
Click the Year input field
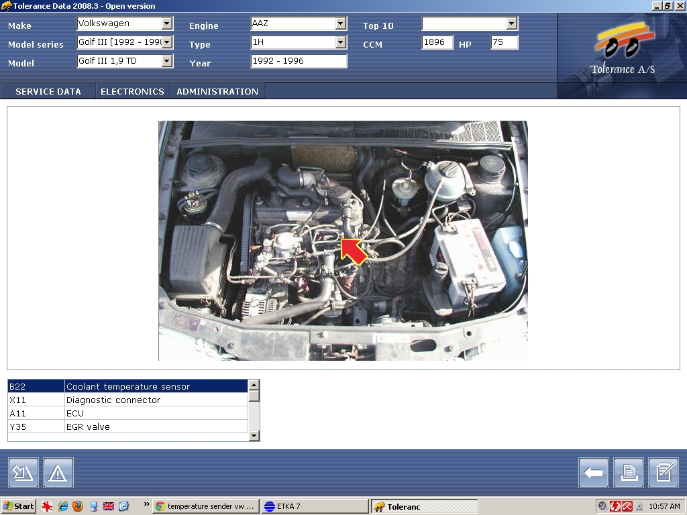pos(299,61)
